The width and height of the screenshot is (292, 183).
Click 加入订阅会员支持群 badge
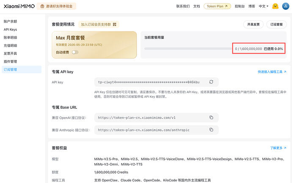point(99,25)
